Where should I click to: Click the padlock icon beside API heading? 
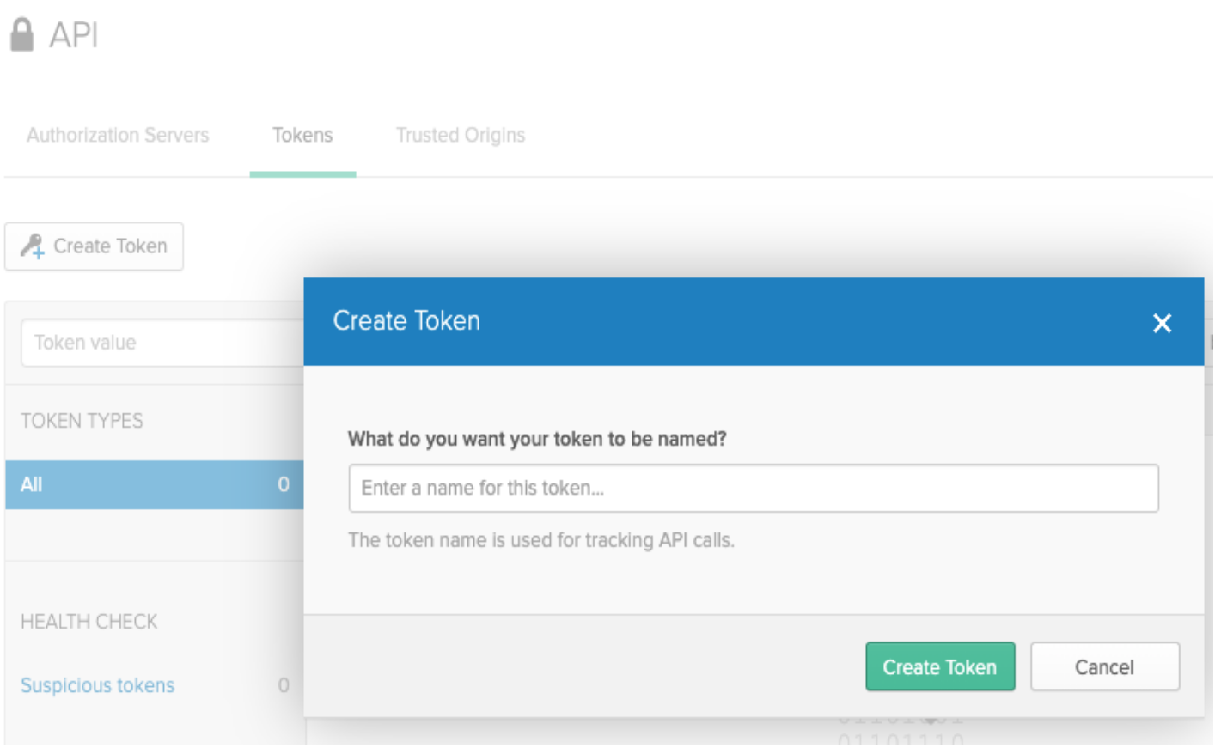click(21, 34)
